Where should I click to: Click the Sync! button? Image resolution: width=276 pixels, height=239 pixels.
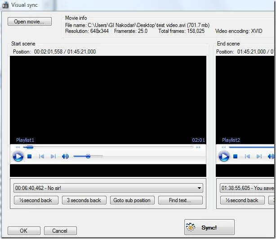coord(209,227)
